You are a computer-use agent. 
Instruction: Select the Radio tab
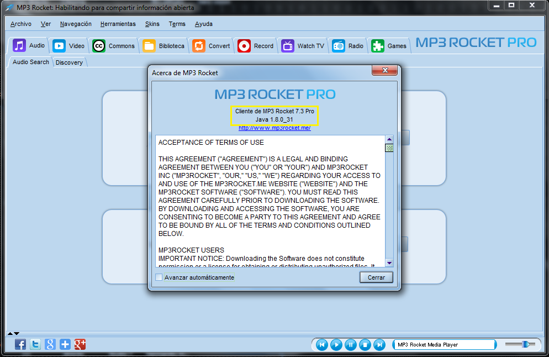pos(347,46)
